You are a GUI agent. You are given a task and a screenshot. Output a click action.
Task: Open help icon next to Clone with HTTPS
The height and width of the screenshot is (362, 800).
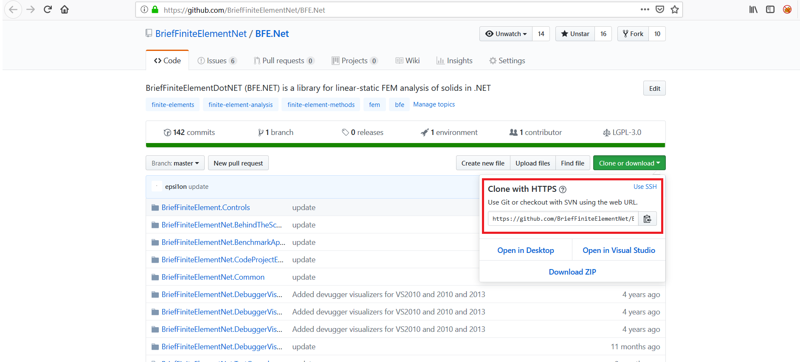click(563, 189)
